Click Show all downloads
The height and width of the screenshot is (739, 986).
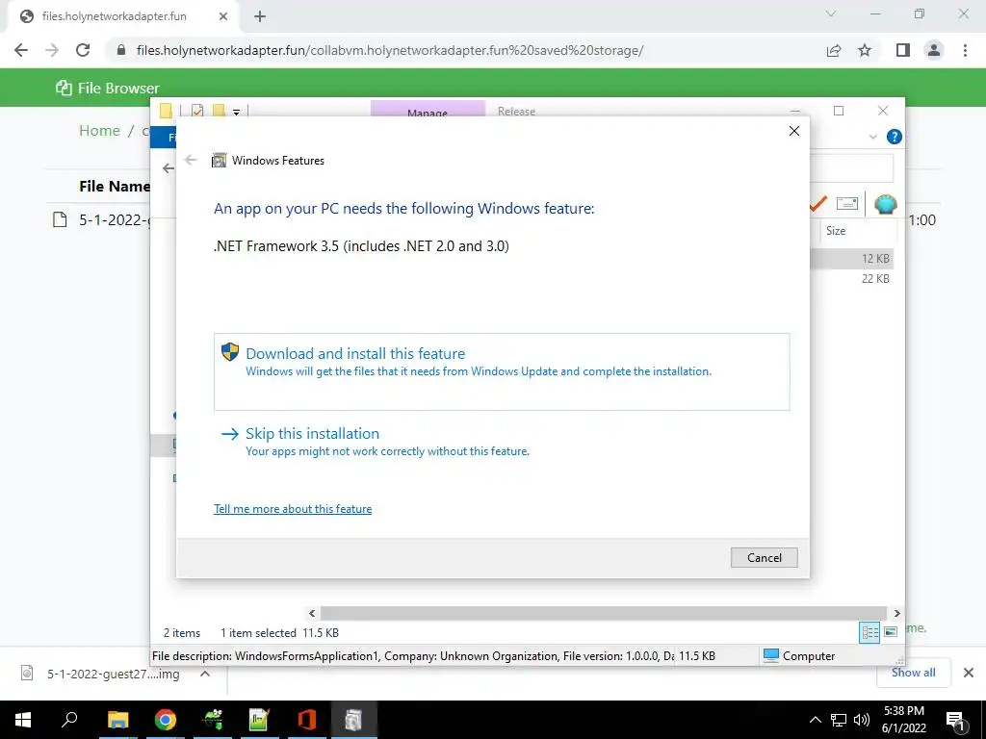coord(913,673)
